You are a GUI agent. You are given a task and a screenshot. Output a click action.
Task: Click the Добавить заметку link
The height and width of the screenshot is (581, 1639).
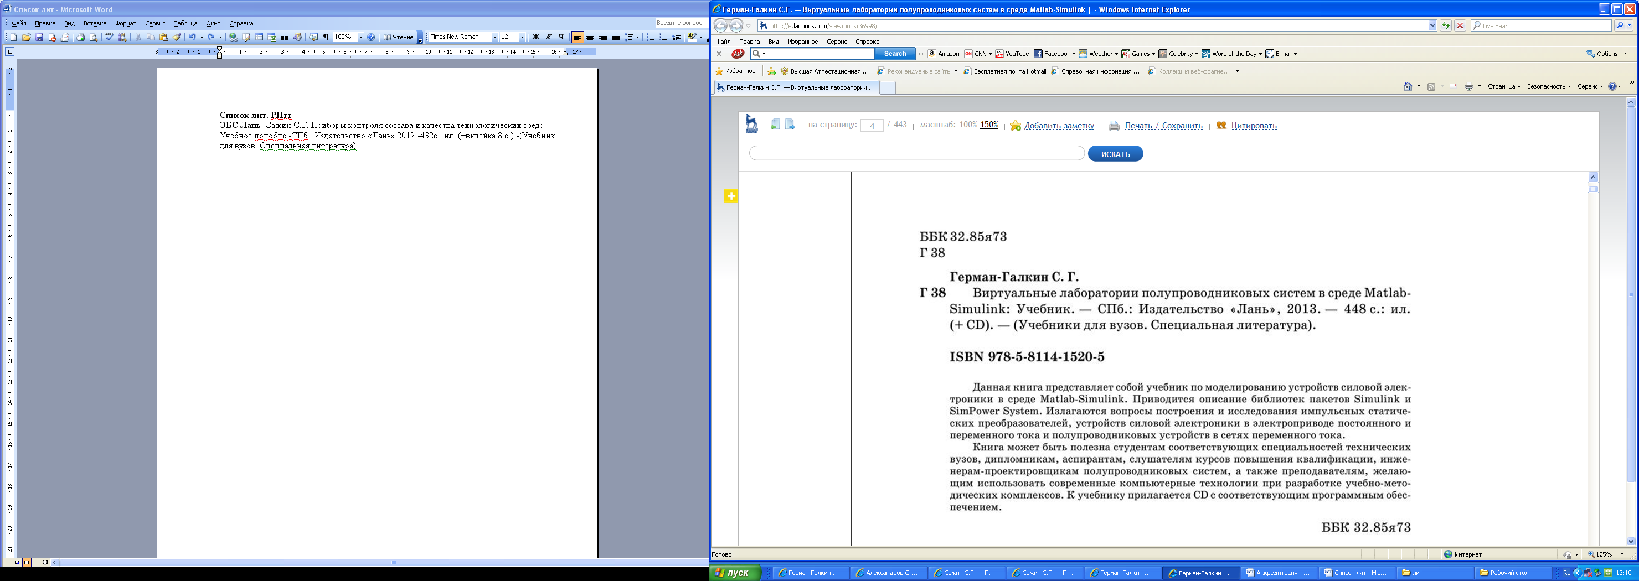(x=1059, y=125)
